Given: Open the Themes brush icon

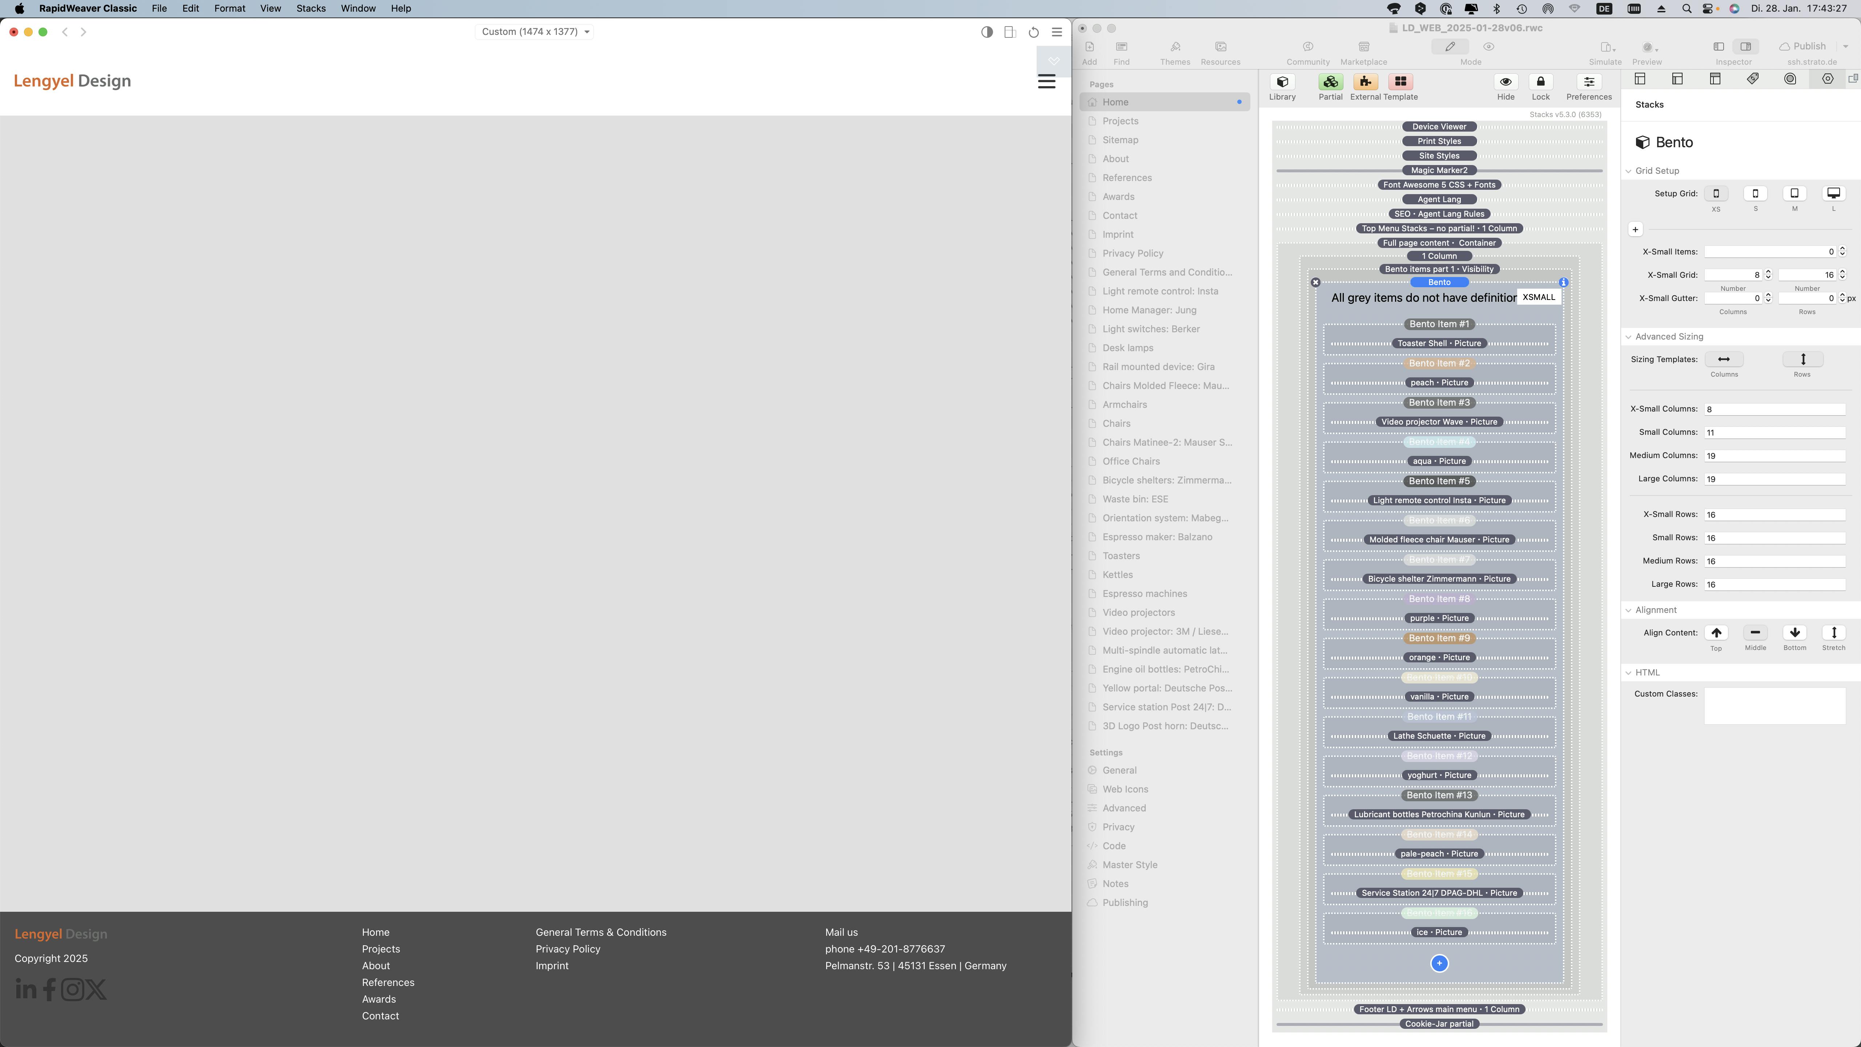Looking at the screenshot, I should click(x=1175, y=47).
